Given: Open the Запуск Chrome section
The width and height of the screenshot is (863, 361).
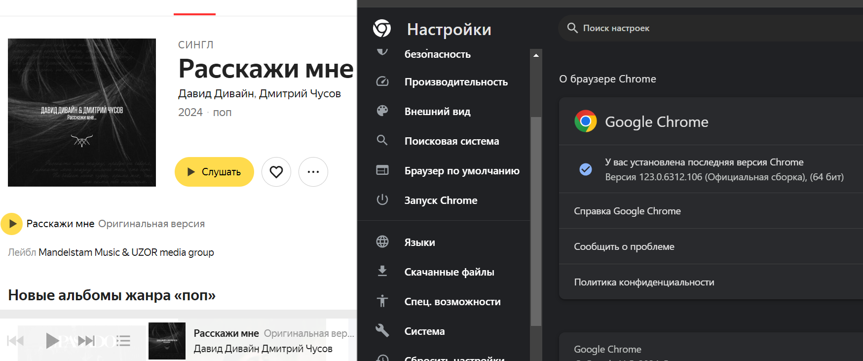Looking at the screenshot, I should pyautogui.click(x=441, y=200).
